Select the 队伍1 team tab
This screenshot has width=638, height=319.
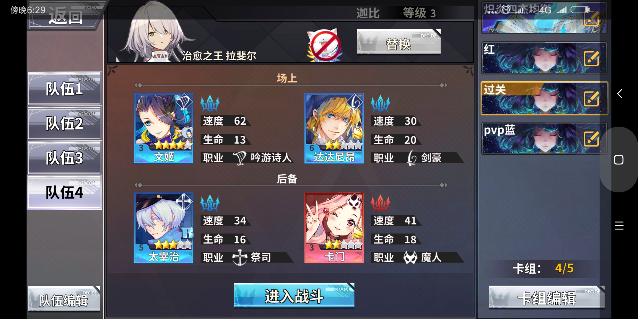(65, 88)
